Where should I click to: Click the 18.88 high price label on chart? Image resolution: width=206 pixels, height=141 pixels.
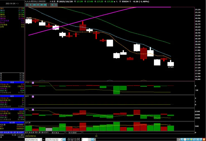(29, 18)
